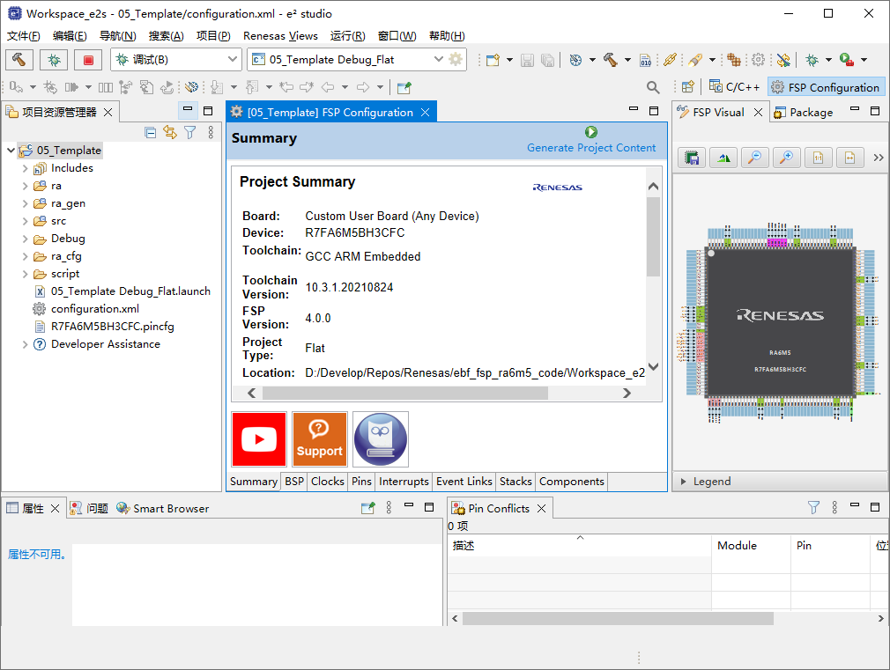Filter the Pin Conflicts list
The width and height of the screenshot is (890, 670).
click(x=813, y=507)
